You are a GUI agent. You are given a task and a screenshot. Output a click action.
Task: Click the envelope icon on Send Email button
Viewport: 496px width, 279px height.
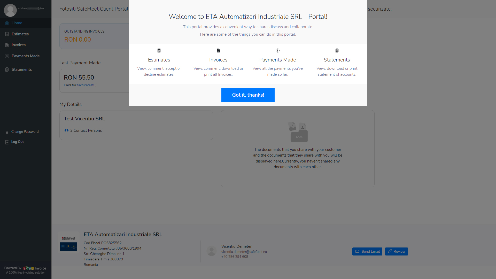[x=357, y=251]
